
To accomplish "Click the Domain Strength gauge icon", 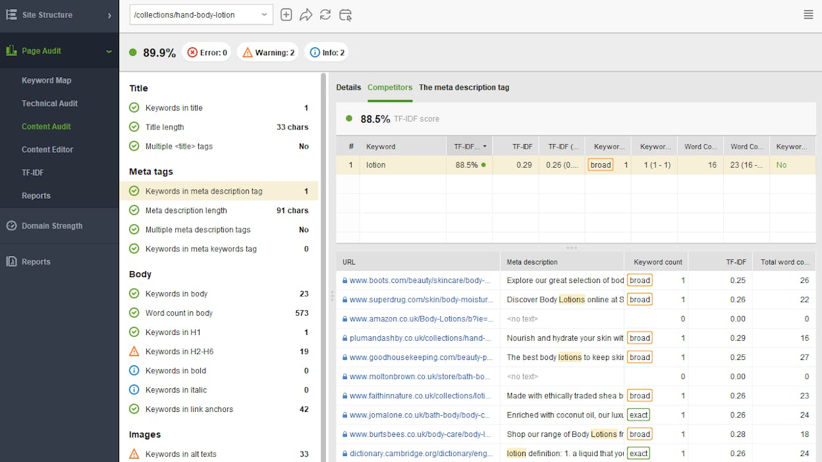I will click(11, 226).
